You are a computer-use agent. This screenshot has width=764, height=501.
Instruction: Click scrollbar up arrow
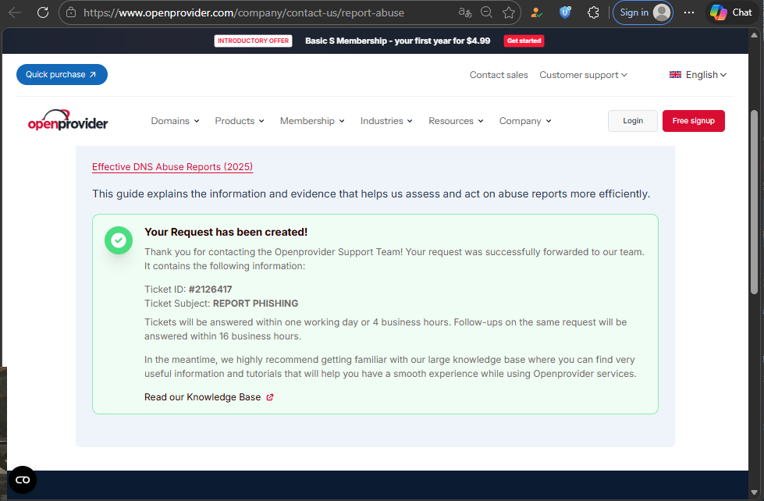(755, 35)
